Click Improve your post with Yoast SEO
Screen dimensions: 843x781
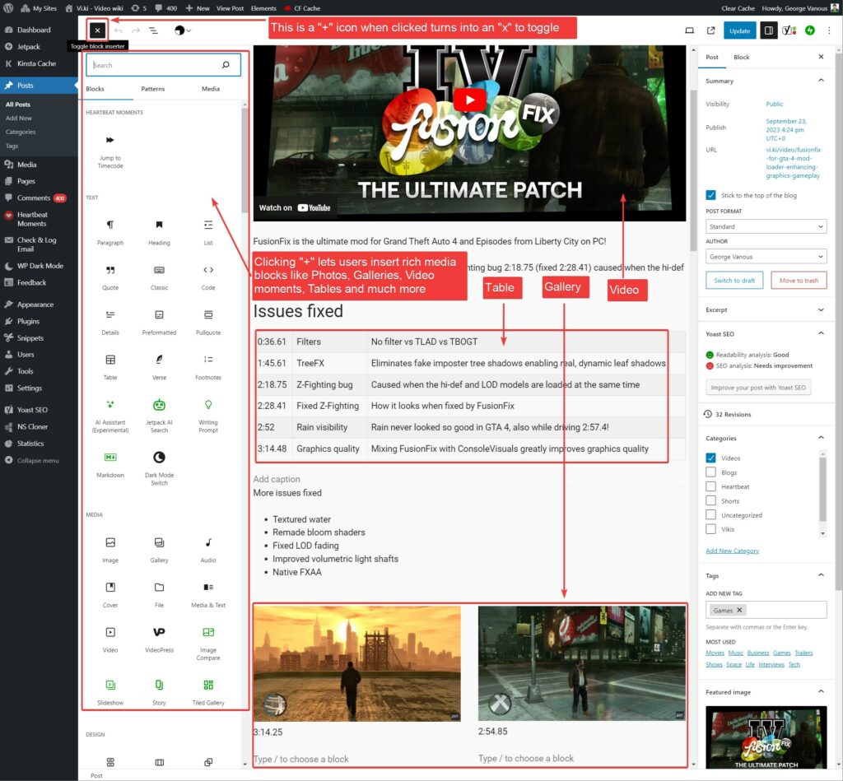[758, 388]
